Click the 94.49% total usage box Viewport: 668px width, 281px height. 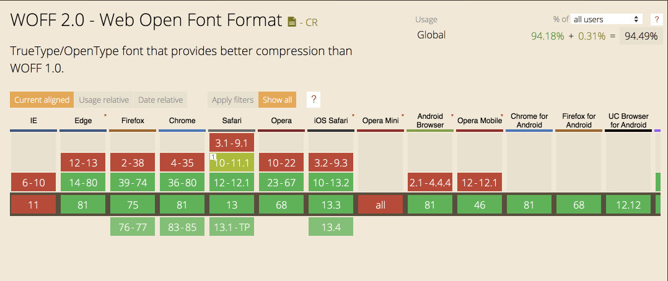[x=641, y=36]
